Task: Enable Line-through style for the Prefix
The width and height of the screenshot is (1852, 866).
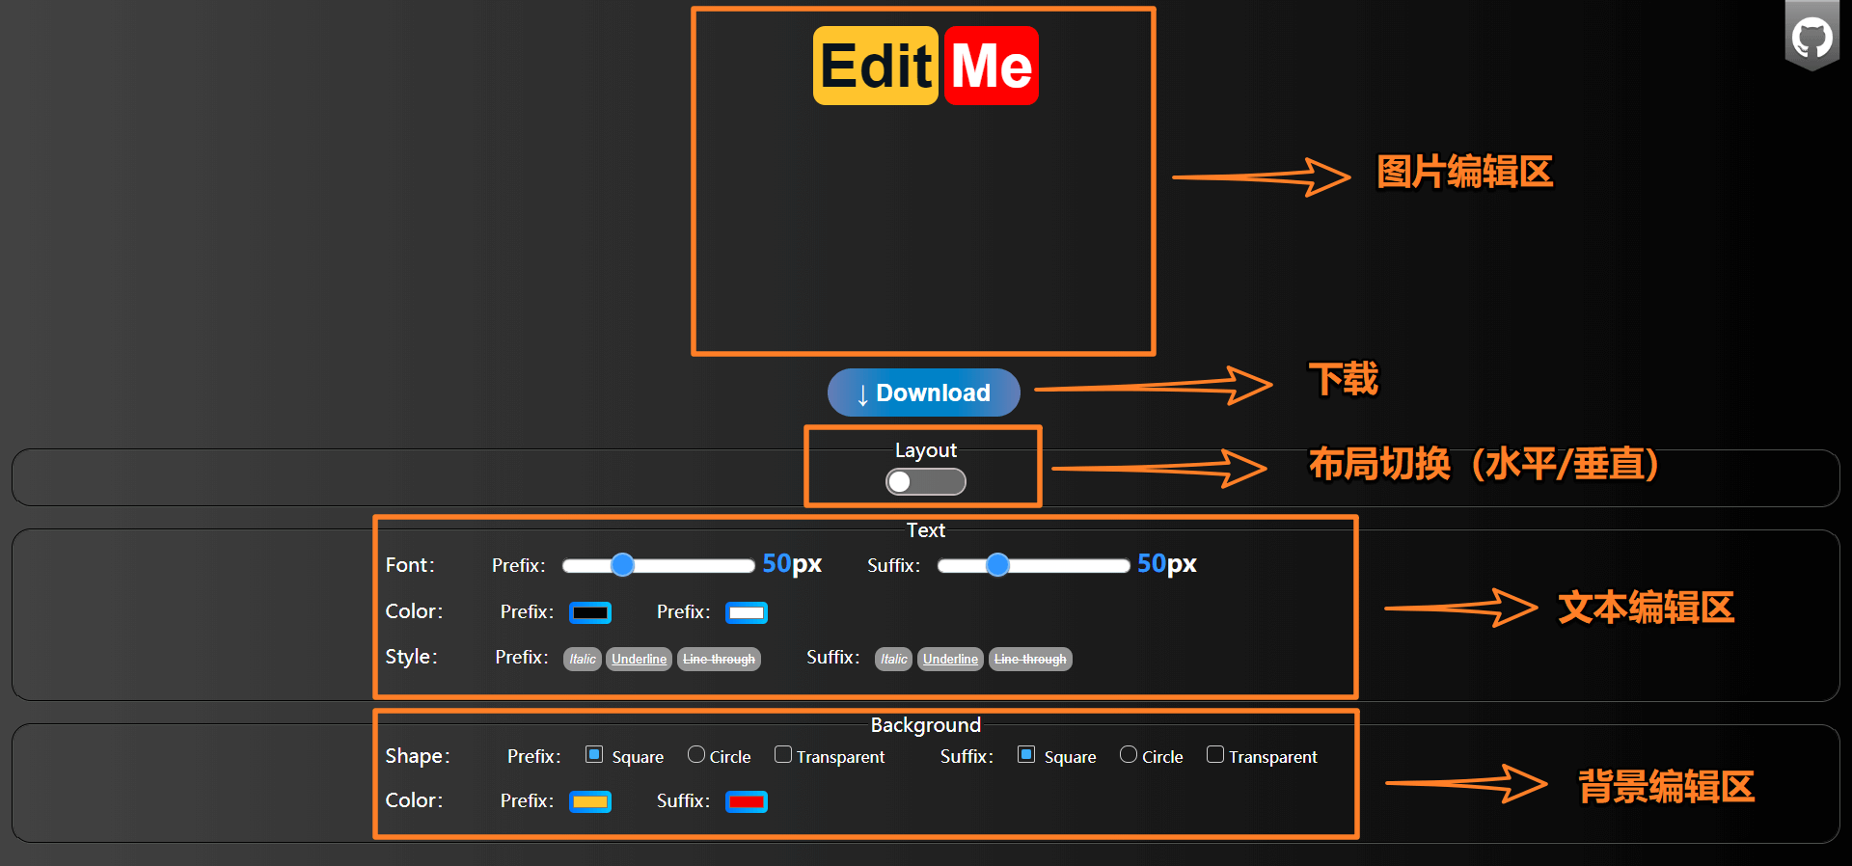Action: click(719, 659)
